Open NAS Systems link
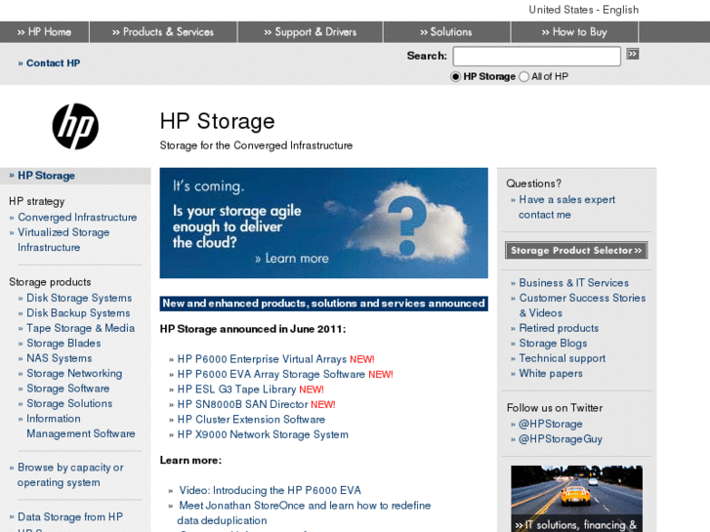Viewport: 710px width, 532px height. [x=59, y=358]
